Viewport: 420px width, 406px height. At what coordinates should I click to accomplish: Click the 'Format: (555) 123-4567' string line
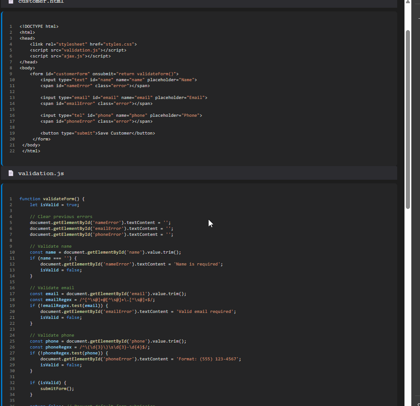pyautogui.click(x=141, y=359)
